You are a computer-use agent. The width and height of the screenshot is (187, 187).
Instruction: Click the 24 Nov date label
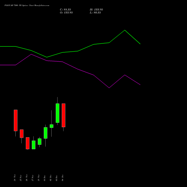coord(15,178)
